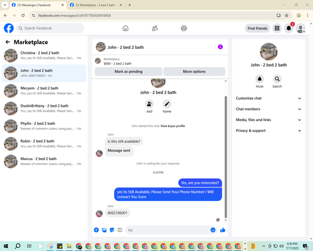Viewport: 313px width, 251px height.
Task: Open Phyllis - 2 bed 2 bath conversation
Action: click(x=44, y=126)
